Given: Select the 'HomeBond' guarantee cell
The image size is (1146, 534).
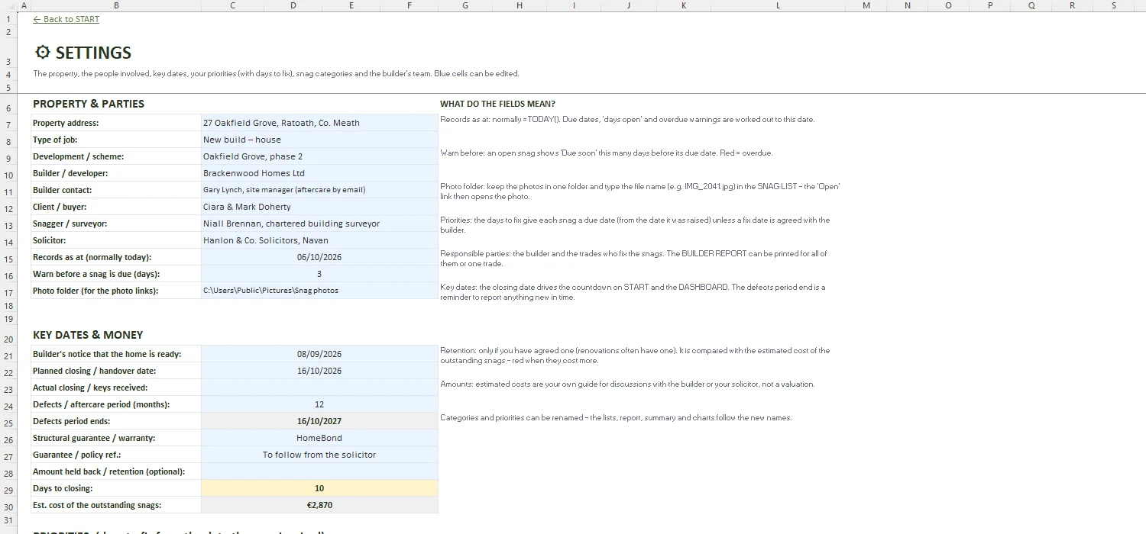Looking at the screenshot, I should click(319, 438).
